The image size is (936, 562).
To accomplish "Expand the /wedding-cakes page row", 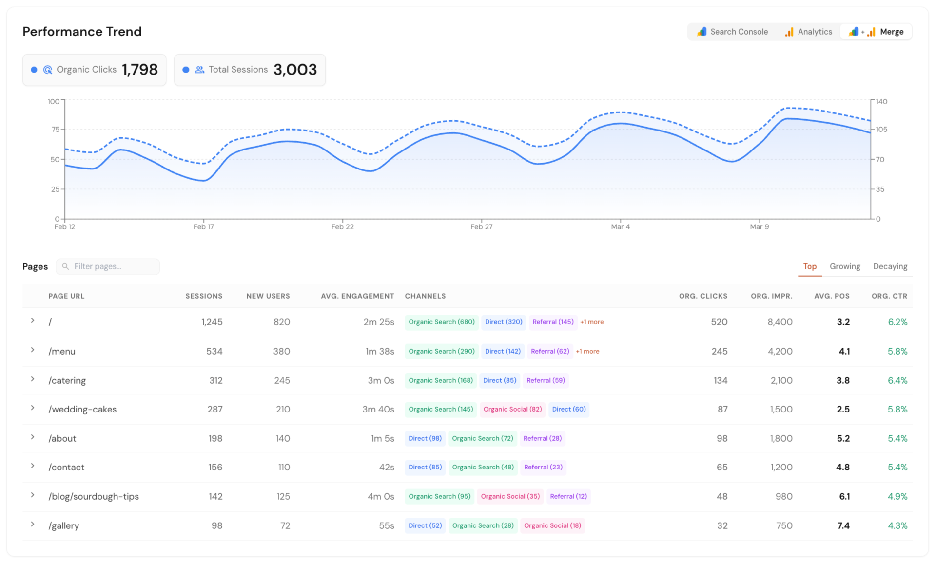I will click(33, 408).
